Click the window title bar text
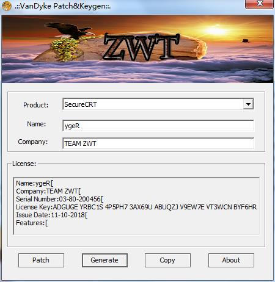 (x=62, y=6)
